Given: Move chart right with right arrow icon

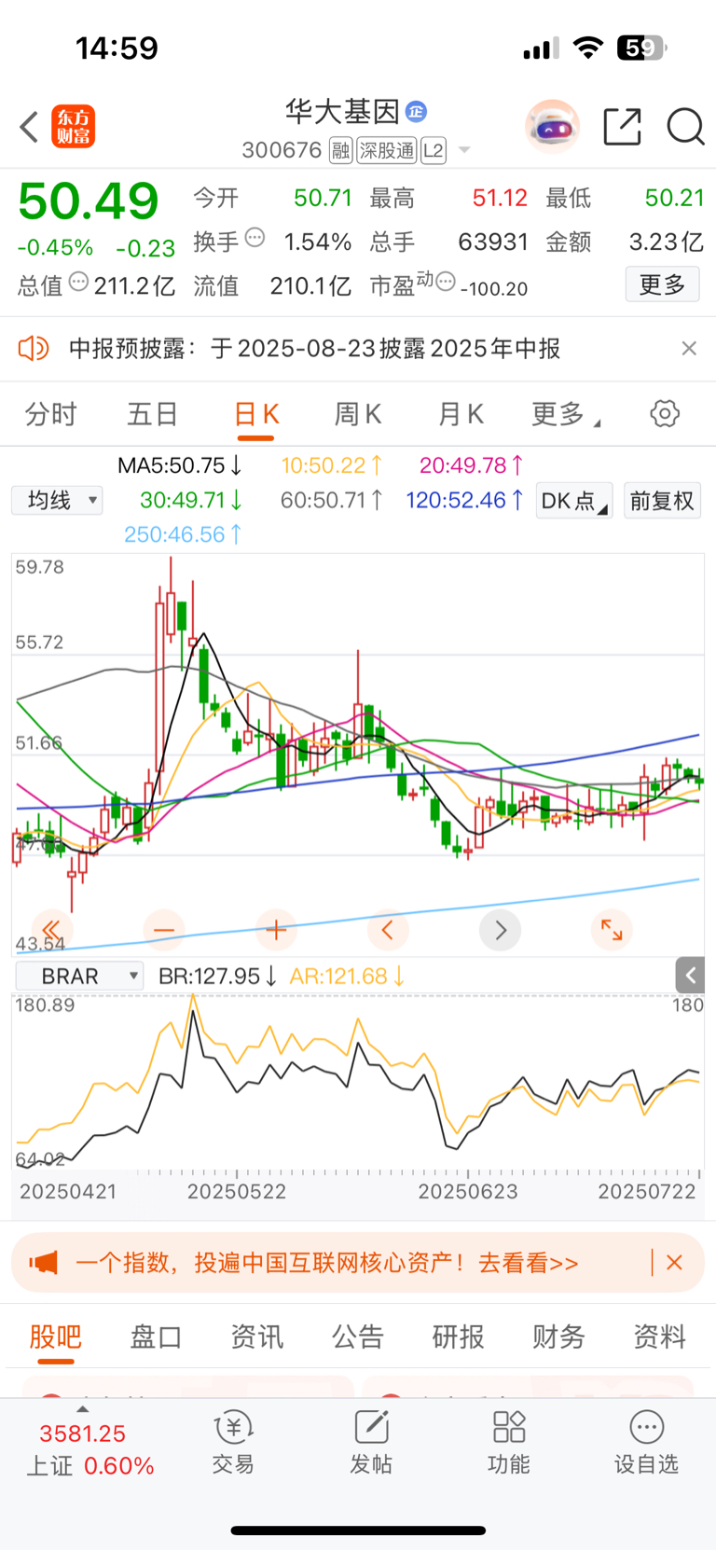Looking at the screenshot, I should pos(501,930).
